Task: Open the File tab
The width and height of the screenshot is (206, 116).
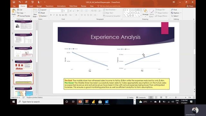Action: click(14, 6)
